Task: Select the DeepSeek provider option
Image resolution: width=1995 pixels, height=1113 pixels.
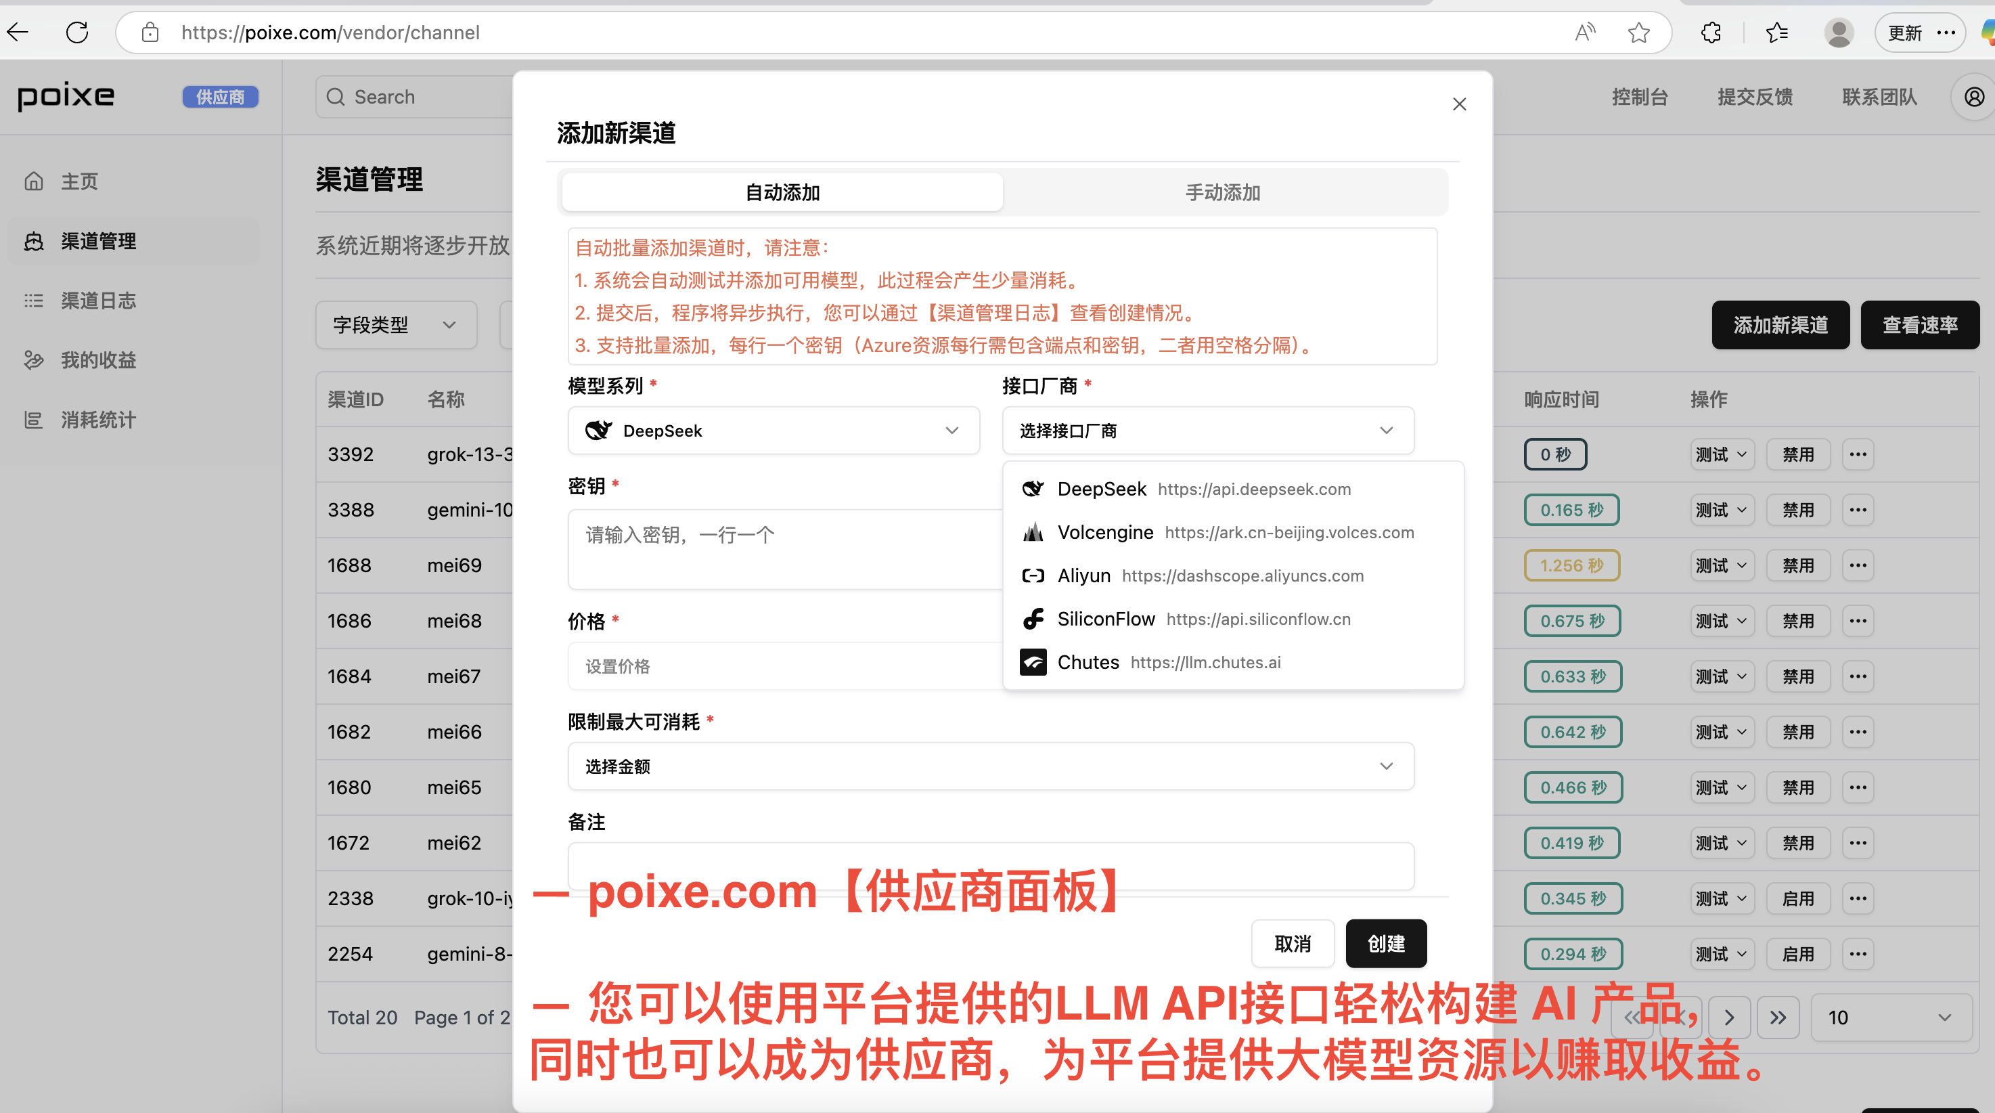Action: pos(1233,489)
